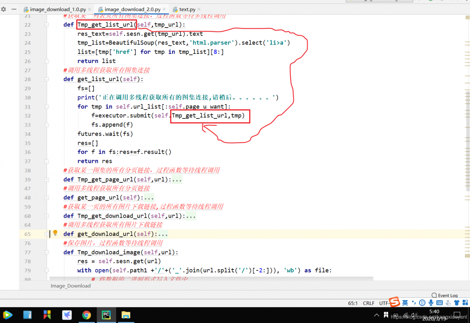The height and width of the screenshot is (323, 470).
Task: Change the CRLF line separator setting
Action: pos(369,303)
